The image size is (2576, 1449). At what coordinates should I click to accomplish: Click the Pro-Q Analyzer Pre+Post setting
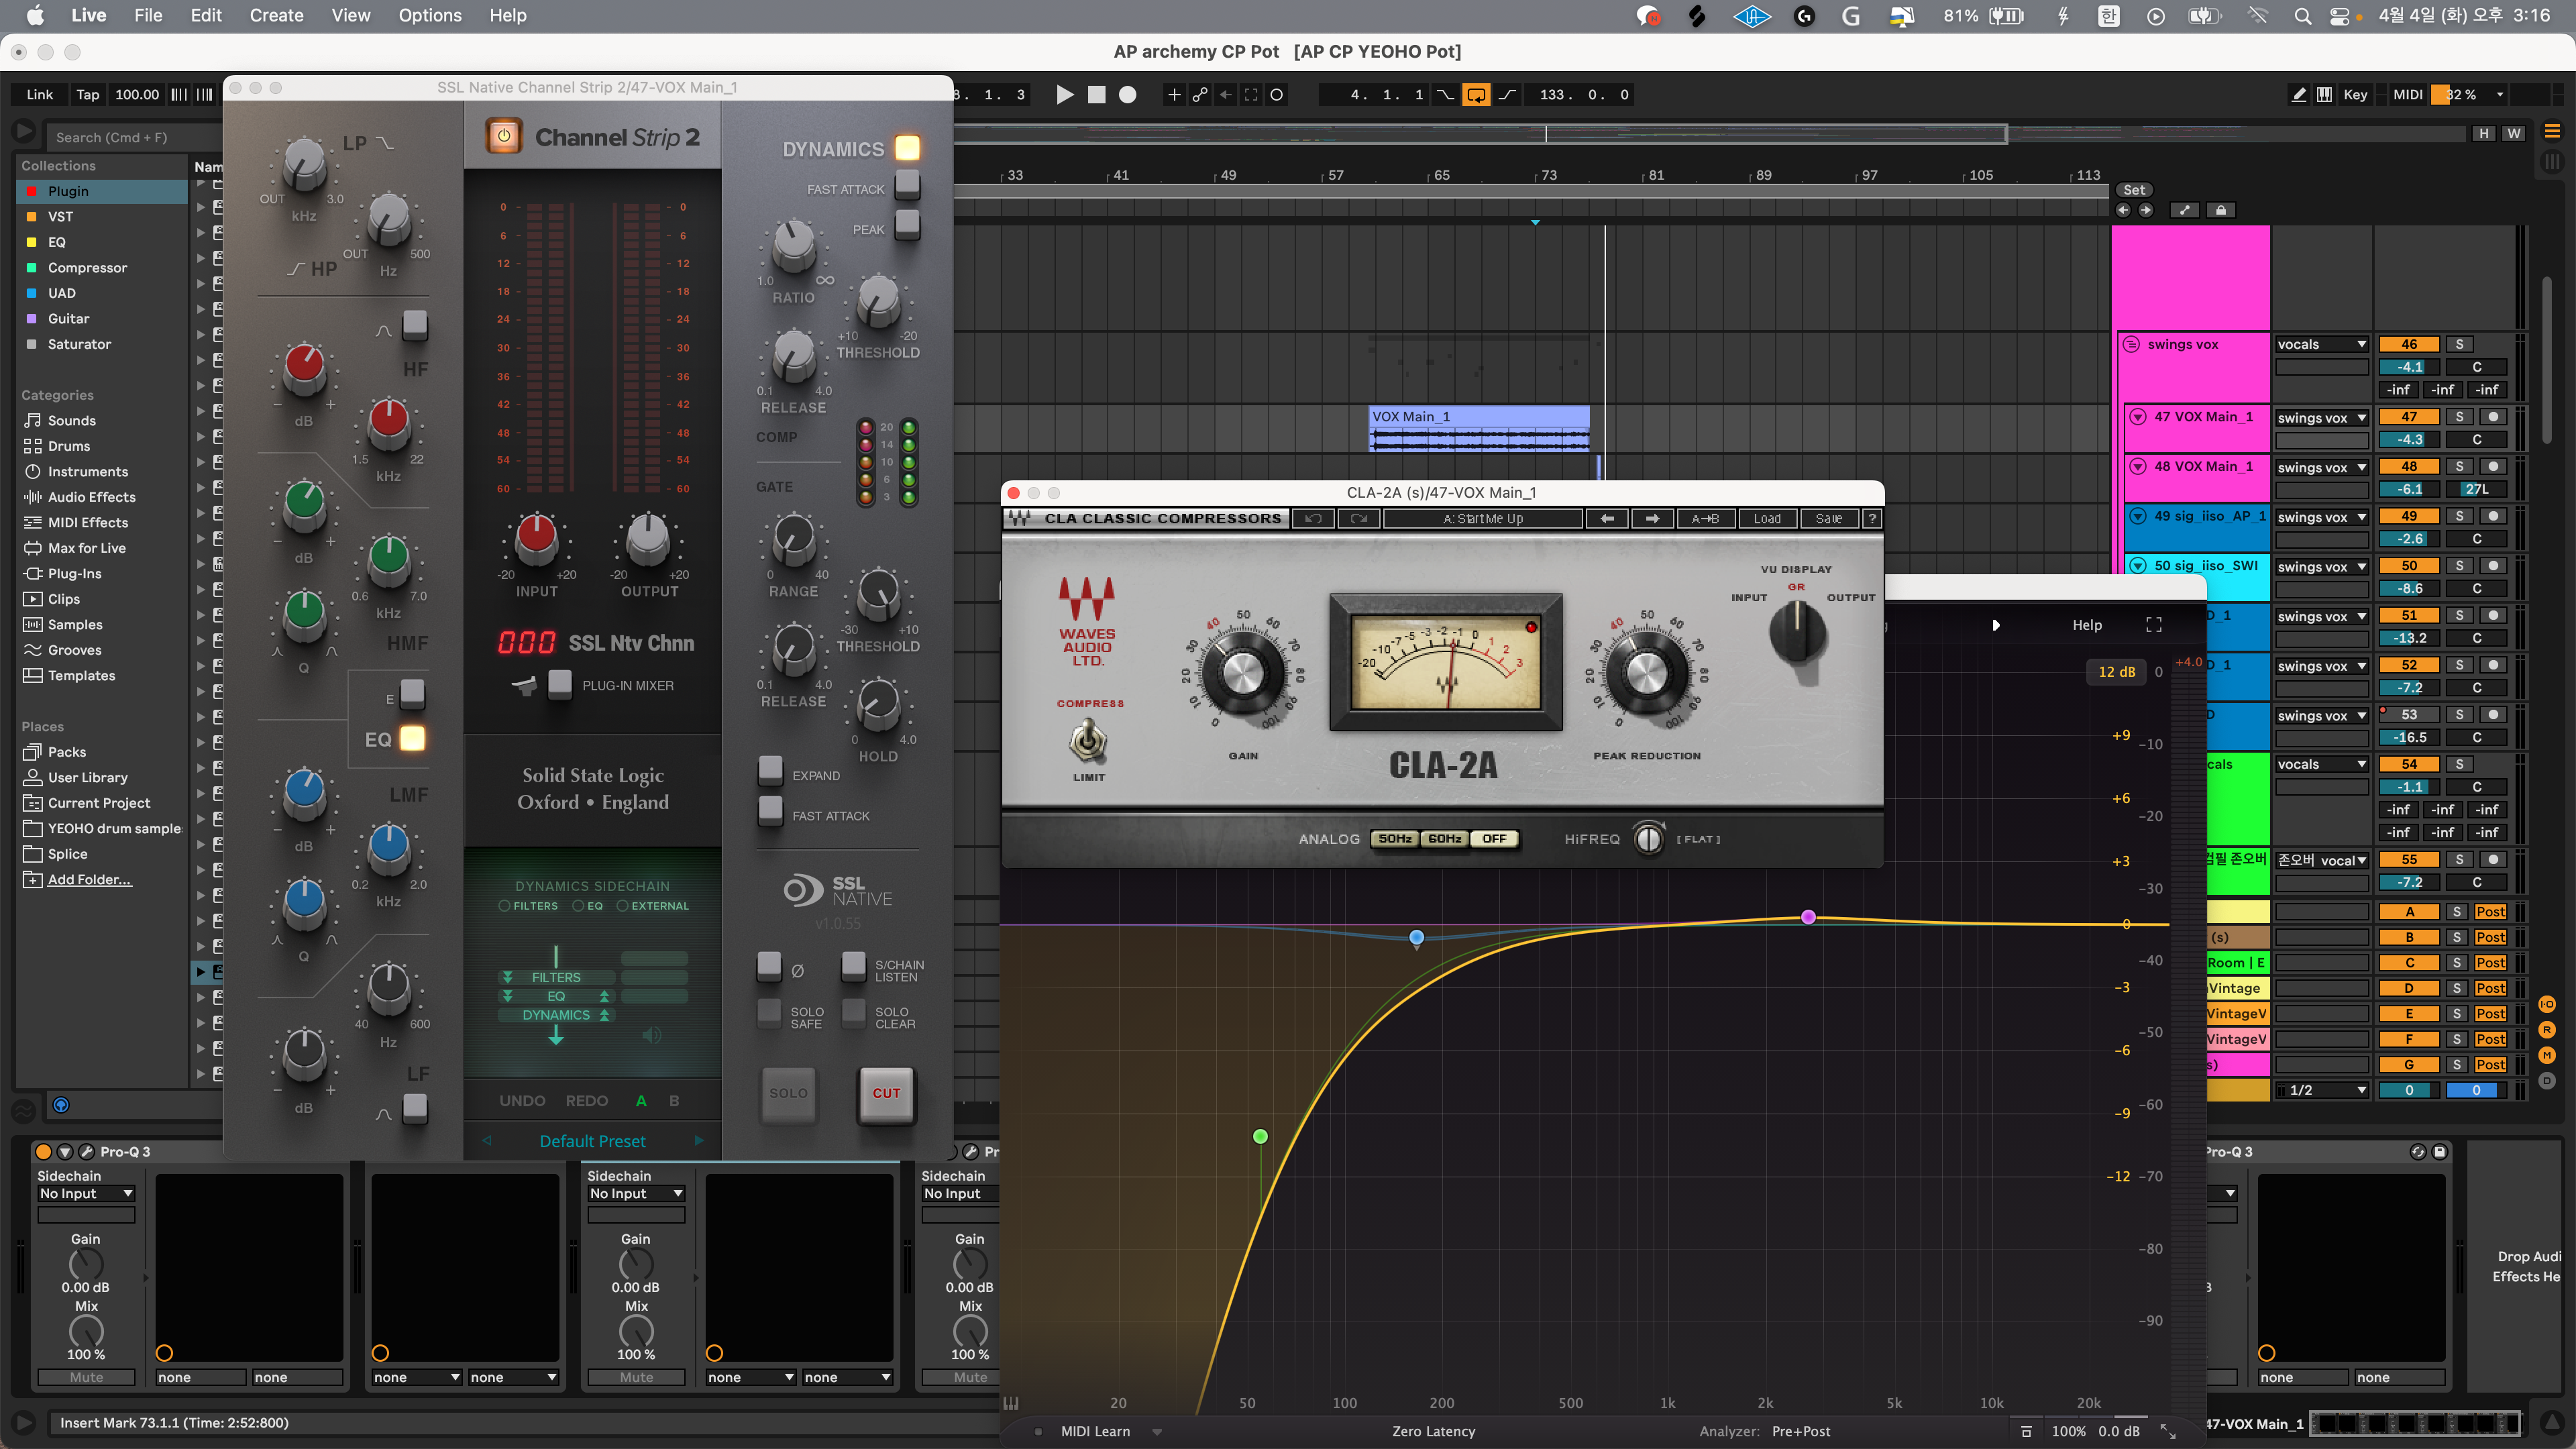click(x=1800, y=1431)
